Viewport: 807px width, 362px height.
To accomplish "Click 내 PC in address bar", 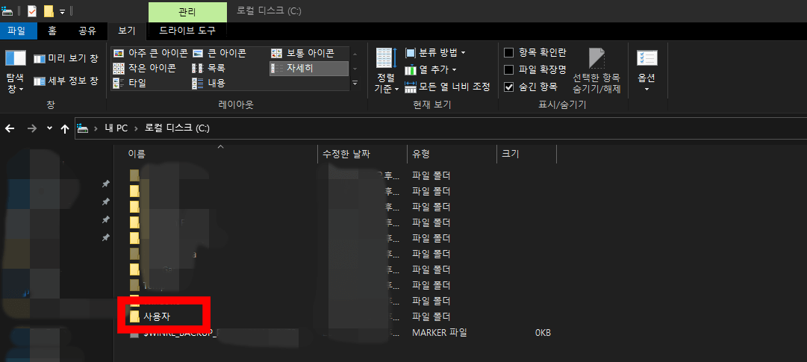I will [x=116, y=128].
